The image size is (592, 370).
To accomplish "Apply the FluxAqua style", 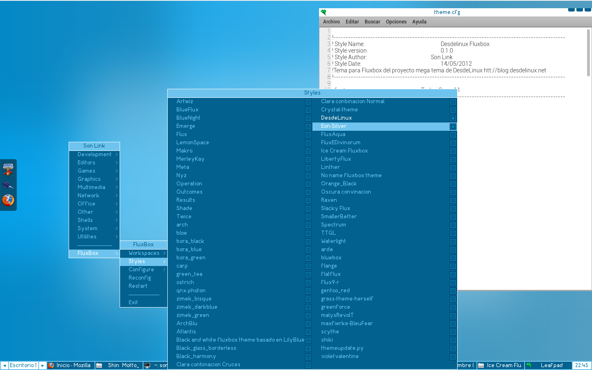I will [x=385, y=134].
